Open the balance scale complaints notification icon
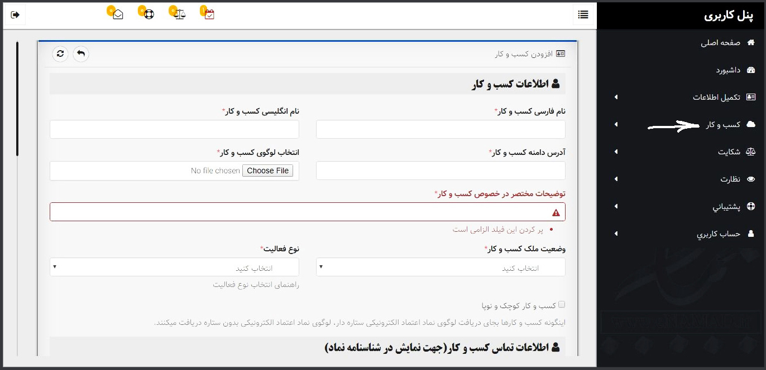Viewport: 766px width, 370px height. [x=179, y=14]
